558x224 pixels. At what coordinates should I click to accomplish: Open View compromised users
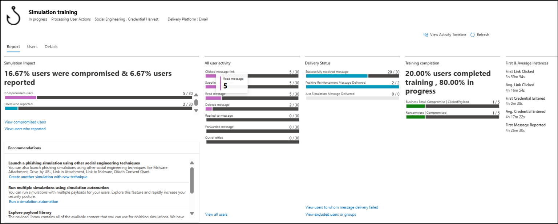click(25, 122)
